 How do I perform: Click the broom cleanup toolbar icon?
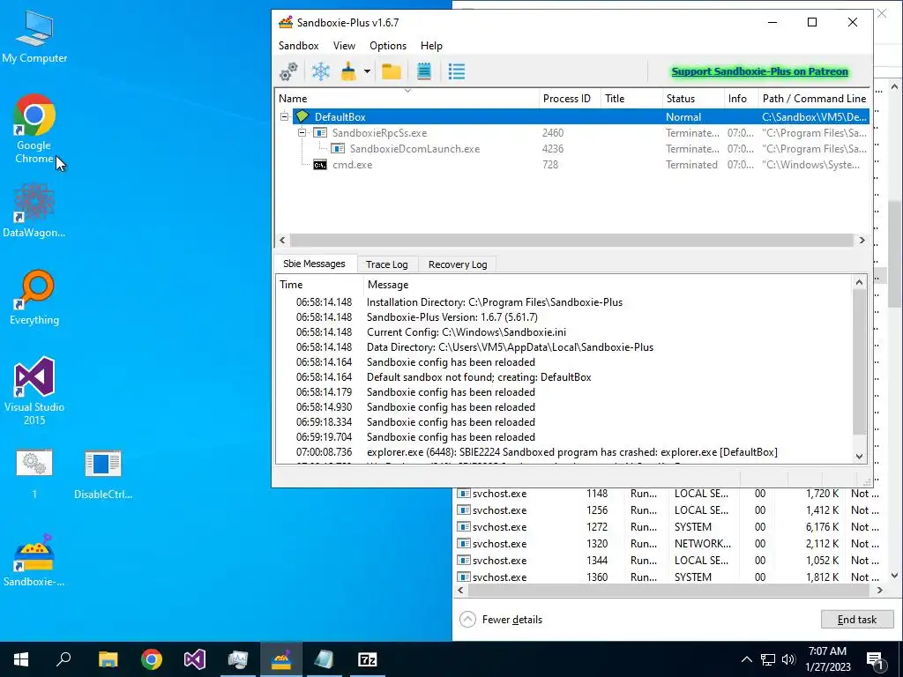[348, 71]
